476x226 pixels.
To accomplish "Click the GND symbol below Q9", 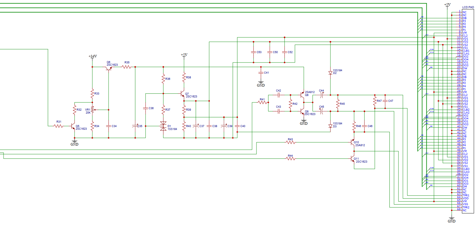I will (x=304, y=122).
